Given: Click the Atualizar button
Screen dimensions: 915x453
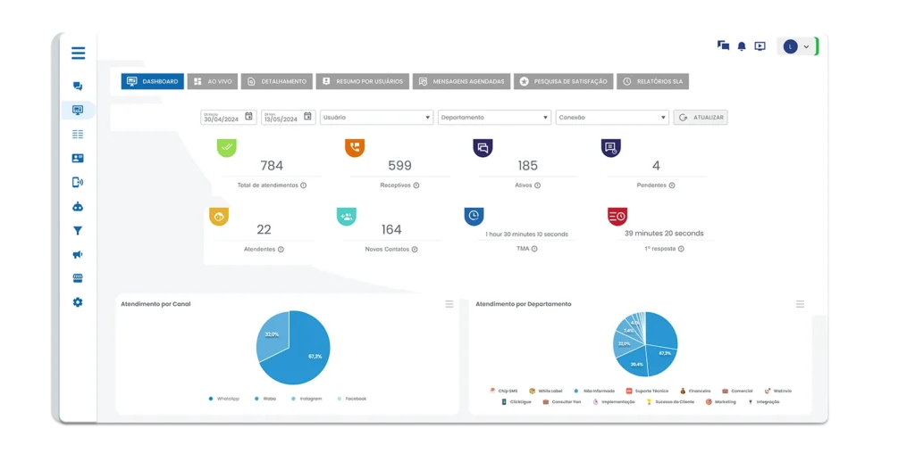Looking at the screenshot, I should point(701,117).
